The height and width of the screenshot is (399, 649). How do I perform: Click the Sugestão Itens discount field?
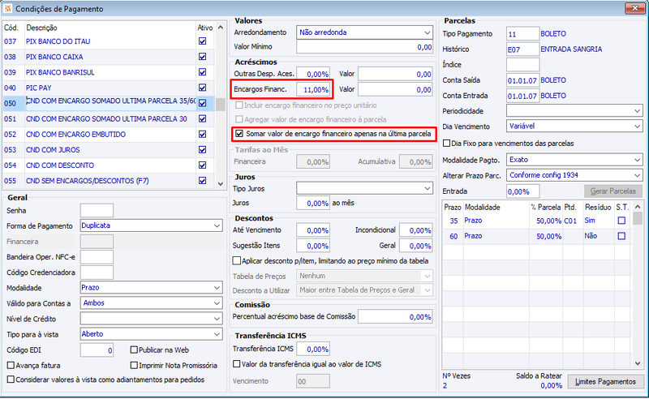point(313,246)
